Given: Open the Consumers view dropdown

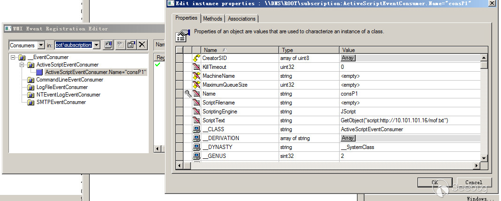Looking at the screenshot, I should click(x=41, y=45).
